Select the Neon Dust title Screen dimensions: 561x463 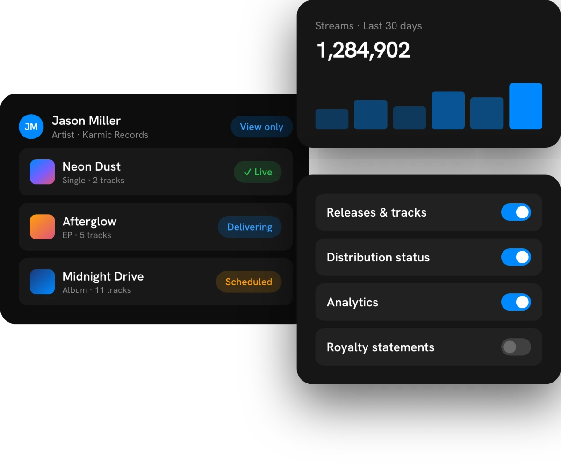pos(92,166)
